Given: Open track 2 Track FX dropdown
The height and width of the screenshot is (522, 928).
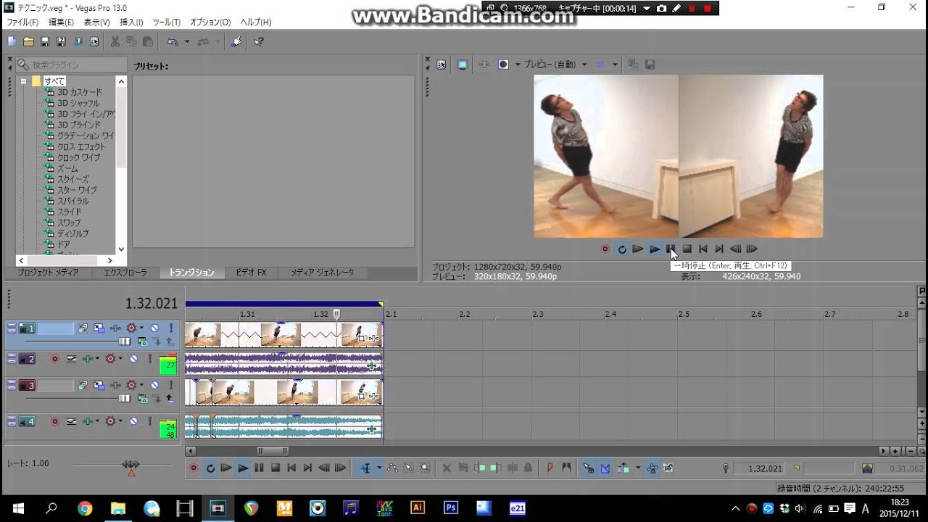Looking at the screenshot, I should coord(97,359).
